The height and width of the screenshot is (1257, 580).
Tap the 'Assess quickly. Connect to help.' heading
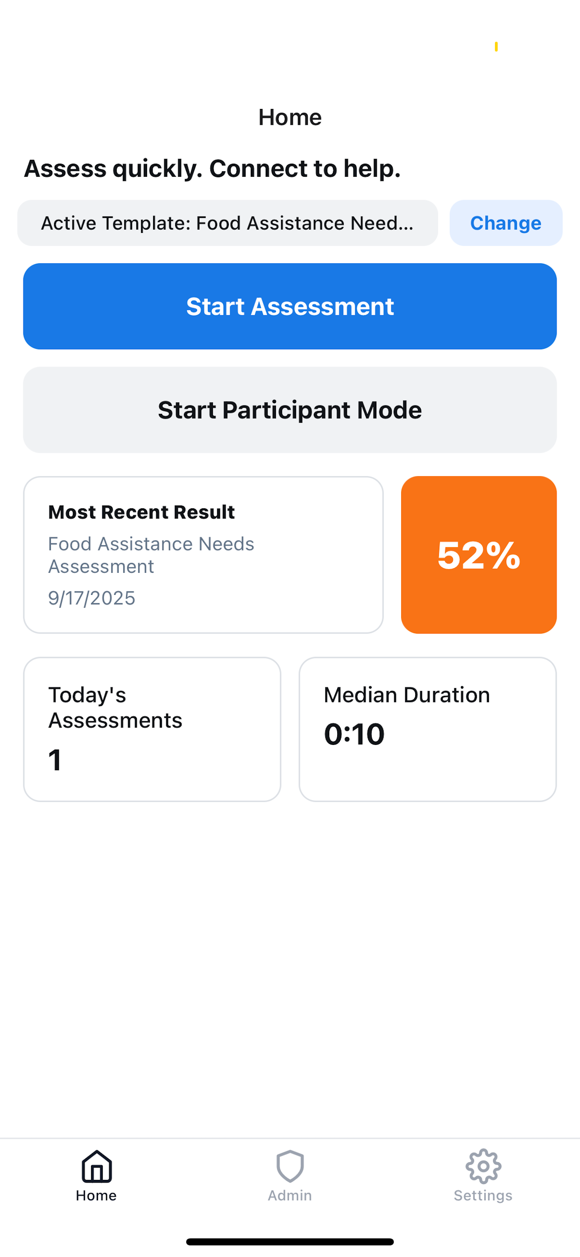(x=212, y=168)
